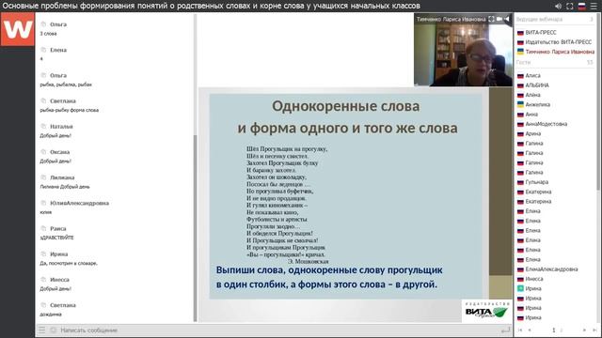Click Ukrainian flag beside Тимченко Лариса Ивановна
The height and width of the screenshot is (338, 602).
click(x=520, y=52)
